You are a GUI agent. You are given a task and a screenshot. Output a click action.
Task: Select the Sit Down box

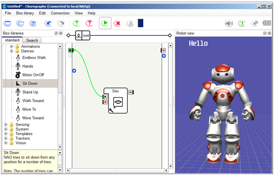coord(30,83)
